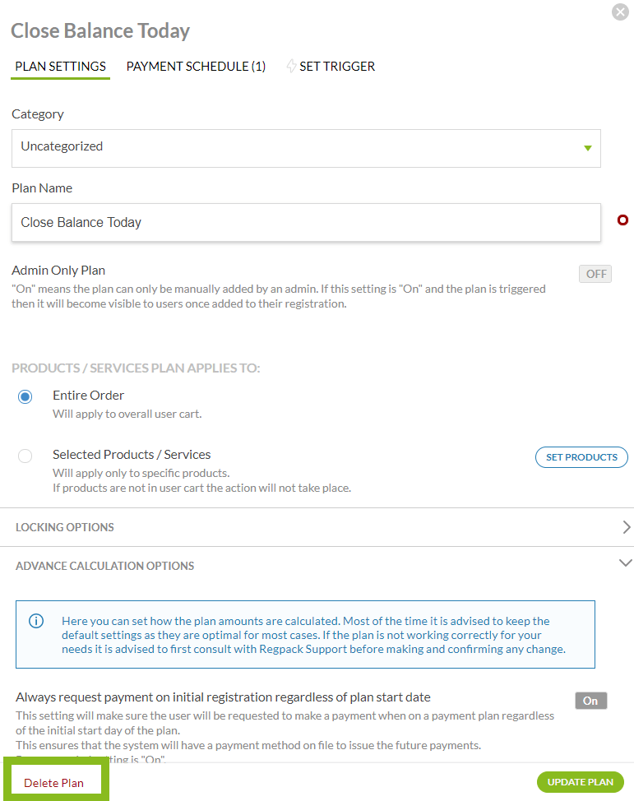
Task: Disable Always request payment on initial registration
Action: [x=590, y=701]
